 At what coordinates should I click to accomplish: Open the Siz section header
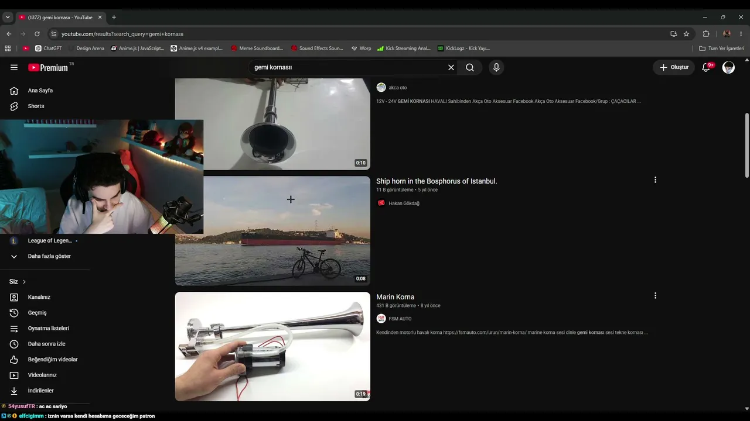(x=18, y=281)
